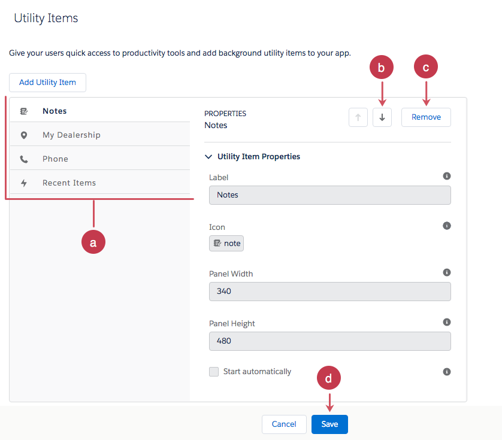The height and width of the screenshot is (440, 502).
Task: Focus the Panel Height input field
Action: pos(329,341)
